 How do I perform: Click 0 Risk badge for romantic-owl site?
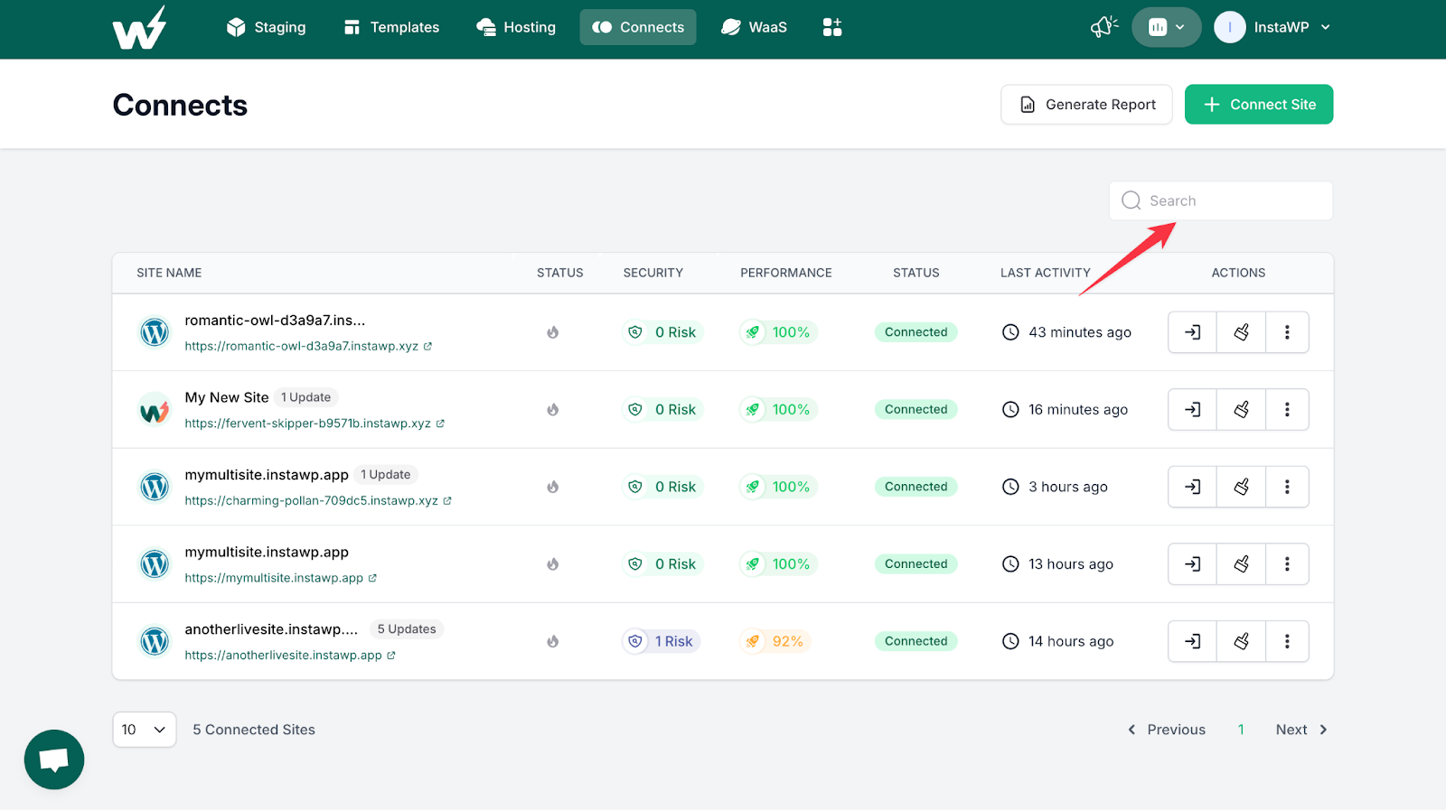662,332
